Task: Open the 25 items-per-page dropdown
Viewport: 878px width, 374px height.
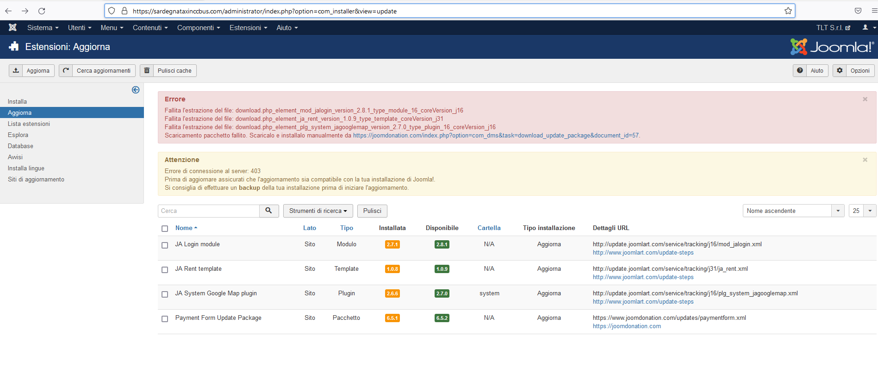Action: click(x=862, y=211)
